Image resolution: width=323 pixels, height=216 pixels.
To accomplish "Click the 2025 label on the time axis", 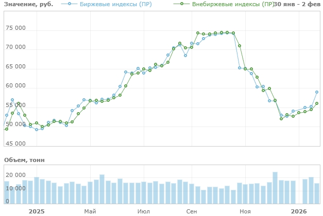I will [37, 211].
